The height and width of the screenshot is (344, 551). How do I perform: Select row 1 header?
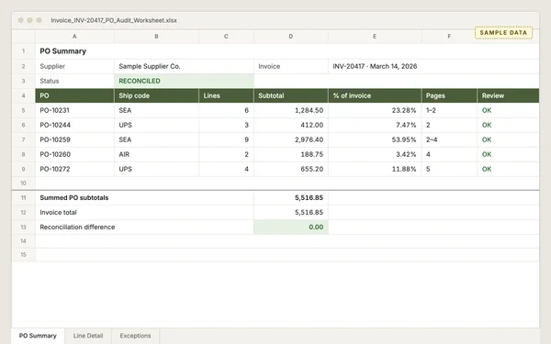24,51
